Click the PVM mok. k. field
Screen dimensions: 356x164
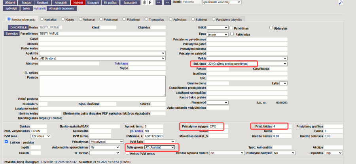(154, 136)
